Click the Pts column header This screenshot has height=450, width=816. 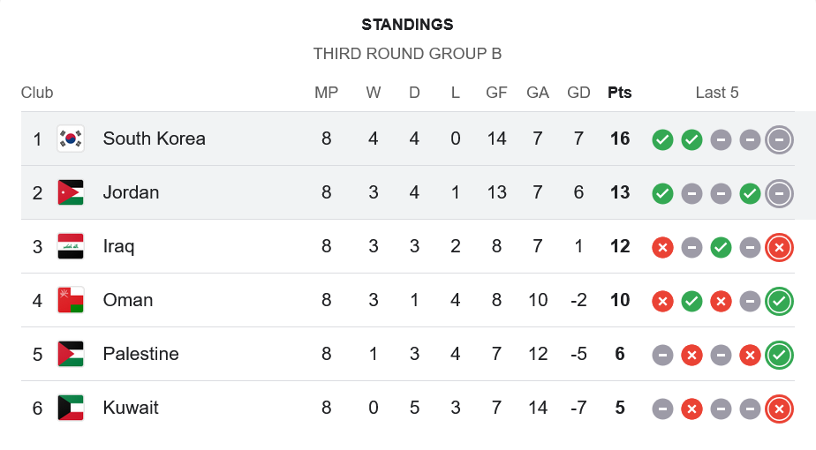pyautogui.click(x=620, y=93)
